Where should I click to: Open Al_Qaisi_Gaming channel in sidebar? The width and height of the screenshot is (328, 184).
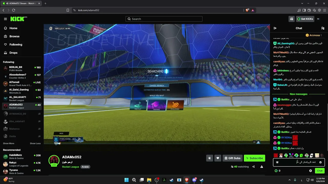[x=22, y=91]
